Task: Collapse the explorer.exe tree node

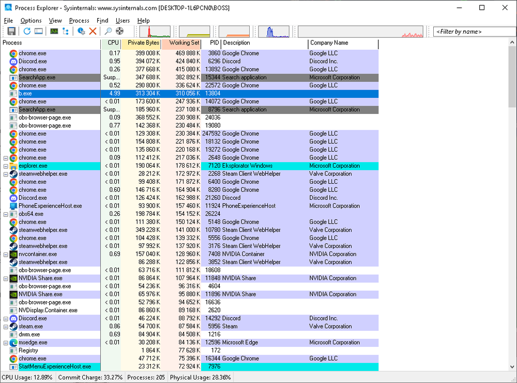Action: pyautogui.click(x=6, y=166)
